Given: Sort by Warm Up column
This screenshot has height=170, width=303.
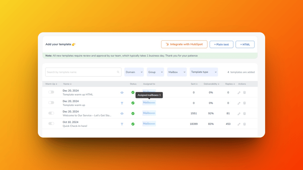Looking at the screenshot, I should (x=51, y=84).
